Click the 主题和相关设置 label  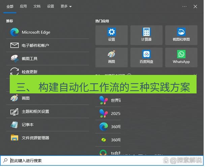(x=35, y=112)
